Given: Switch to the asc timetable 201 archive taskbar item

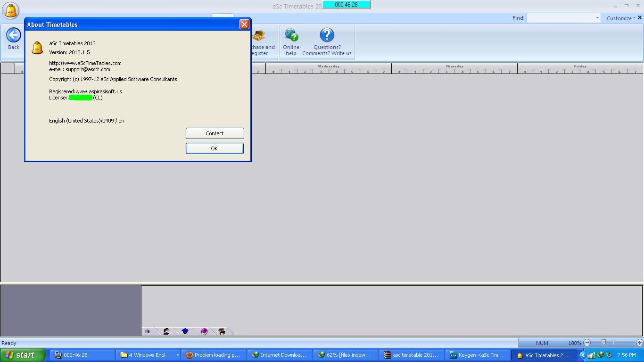Looking at the screenshot, I should [x=412, y=355].
